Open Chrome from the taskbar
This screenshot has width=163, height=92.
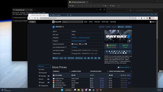click(82, 90)
